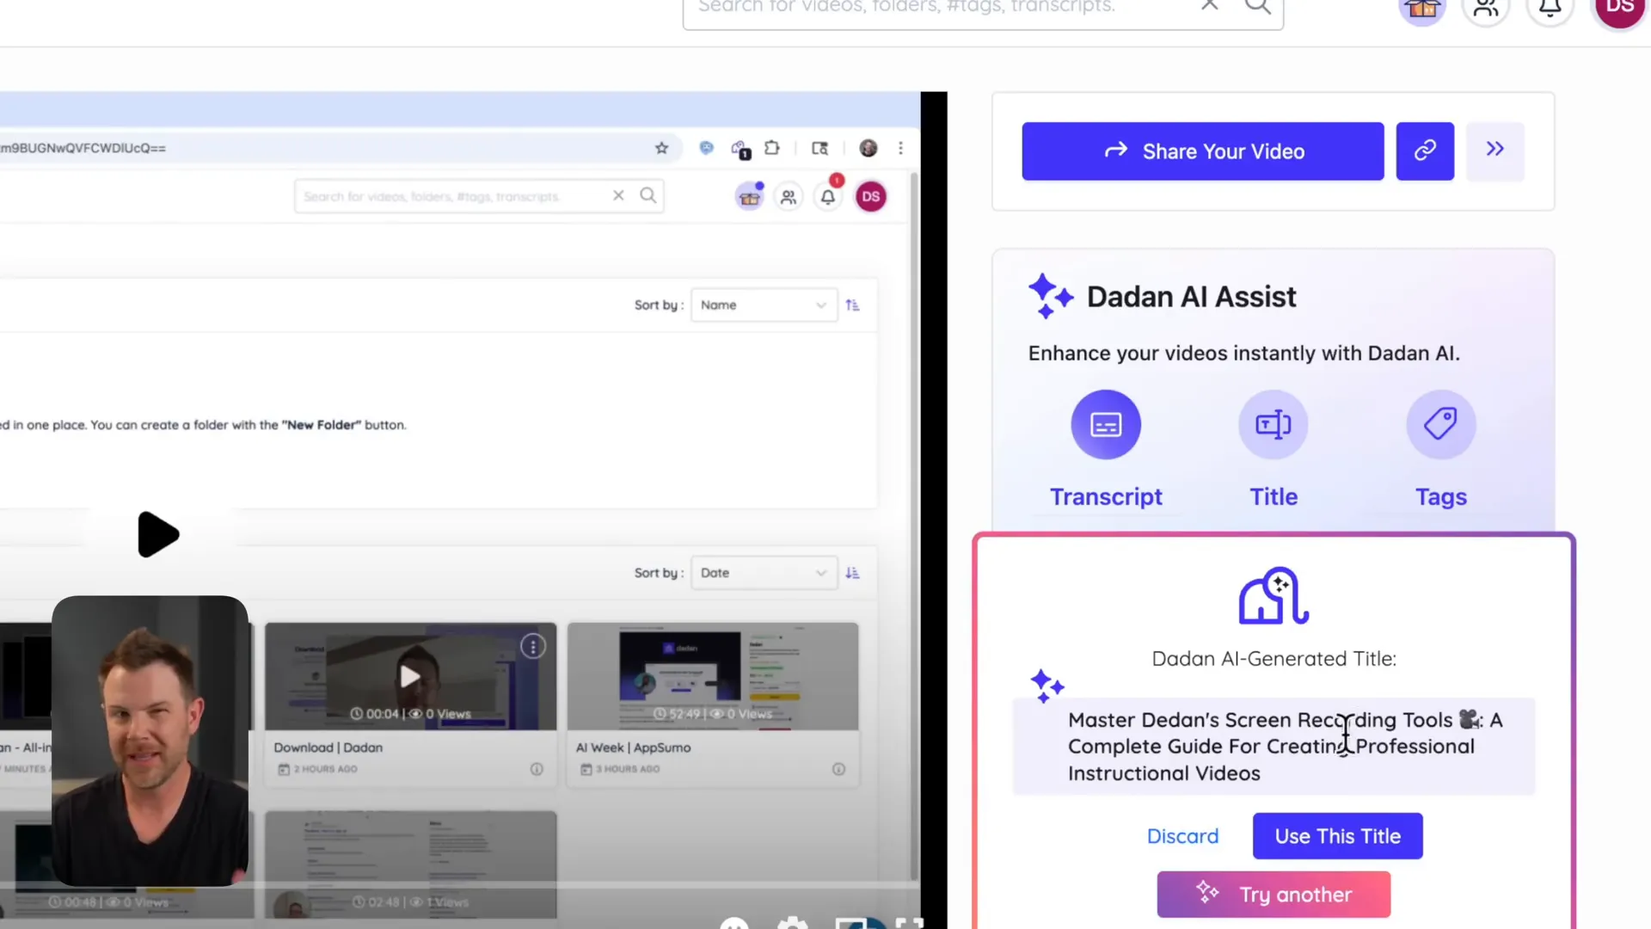The height and width of the screenshot is (929, 1651).
Task: Click the in-video gift box icon
Action: coord(750,197)
